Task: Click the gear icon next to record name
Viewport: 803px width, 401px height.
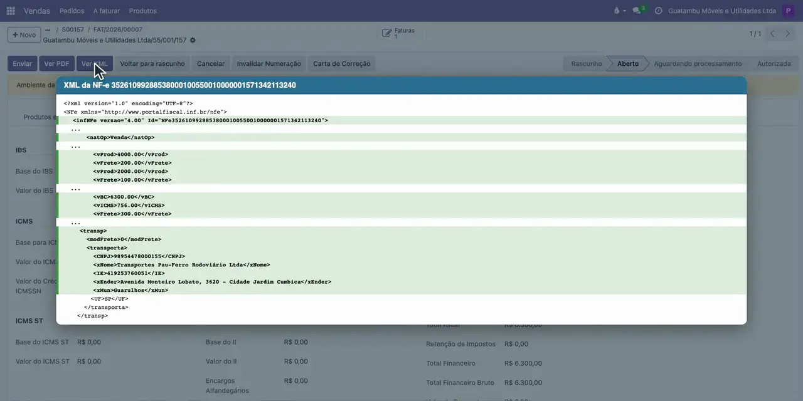Action: [193, 40]
